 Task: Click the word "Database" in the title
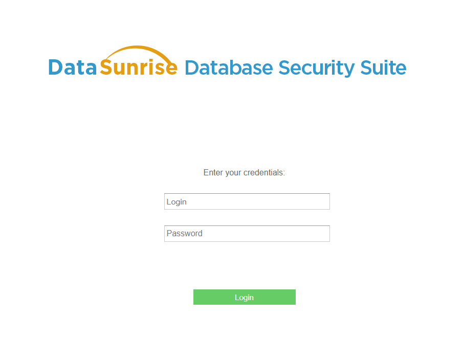coord(228,68)
